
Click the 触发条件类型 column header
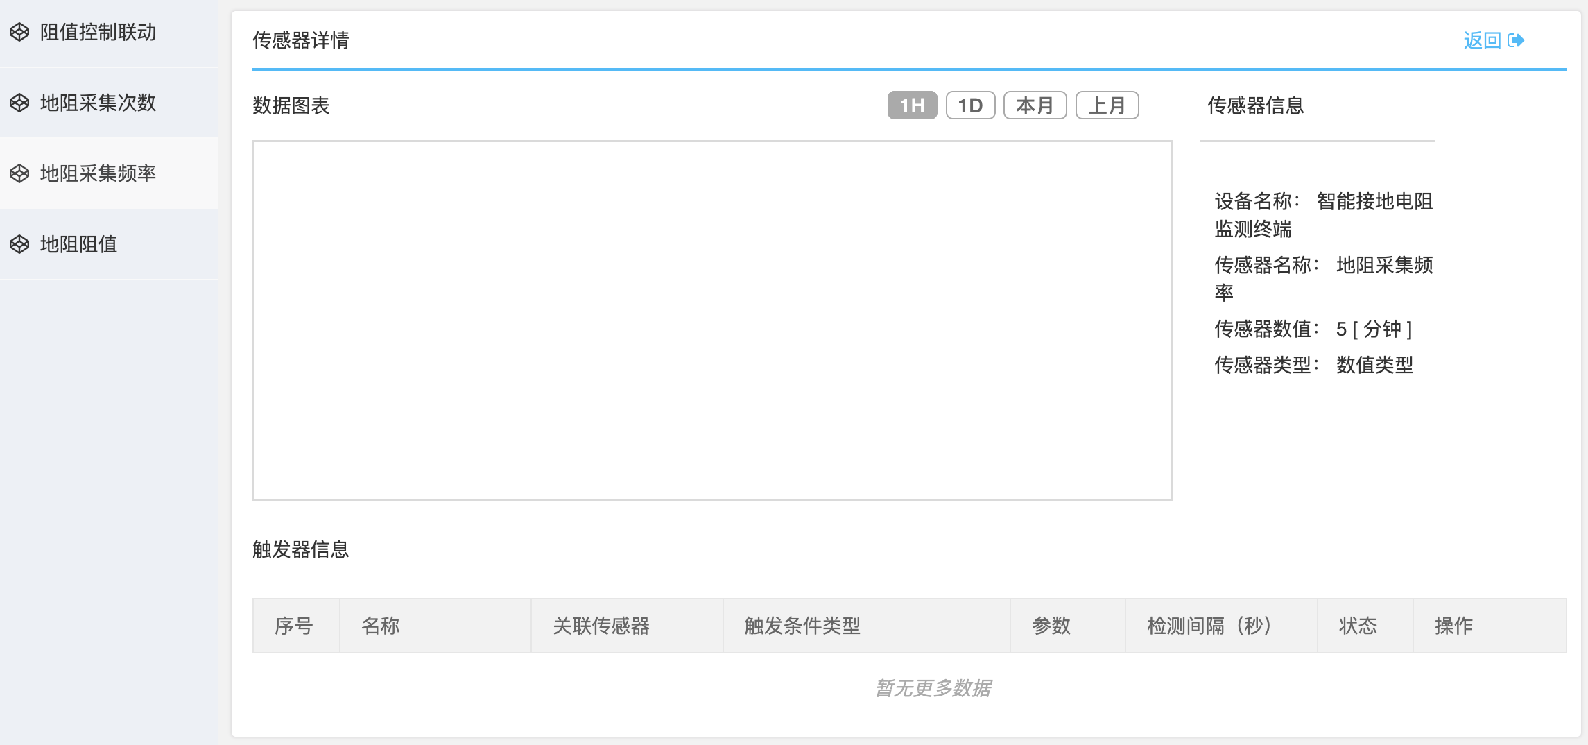802,625
